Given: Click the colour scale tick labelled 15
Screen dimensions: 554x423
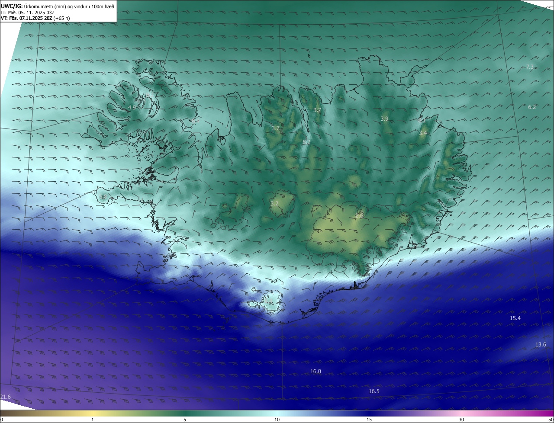Looking at the screenshot, I should [x=369, y=420].
